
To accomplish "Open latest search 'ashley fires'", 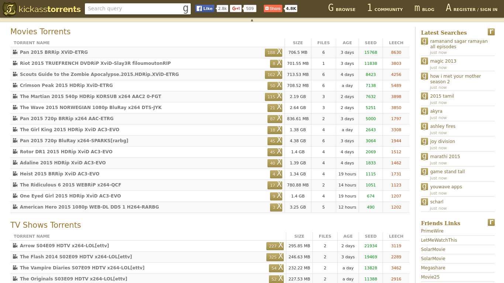I will pos(443,126).
